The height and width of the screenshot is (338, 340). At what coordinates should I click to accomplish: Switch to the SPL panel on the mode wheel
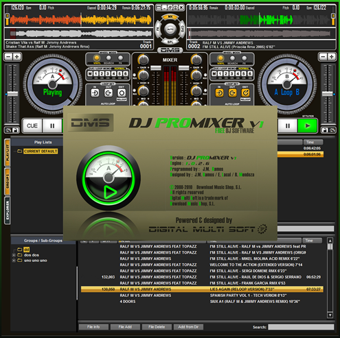[x=170, y=42]
